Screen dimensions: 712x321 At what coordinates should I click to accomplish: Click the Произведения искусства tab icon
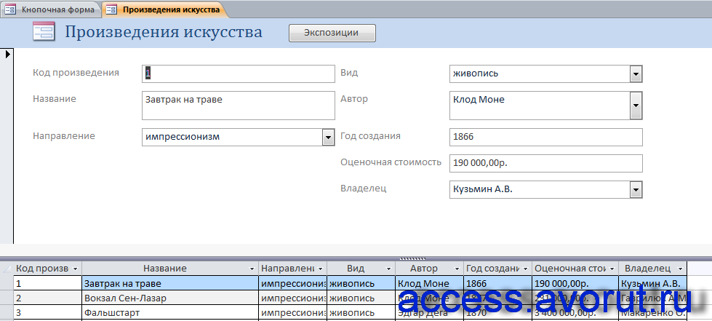112,9
